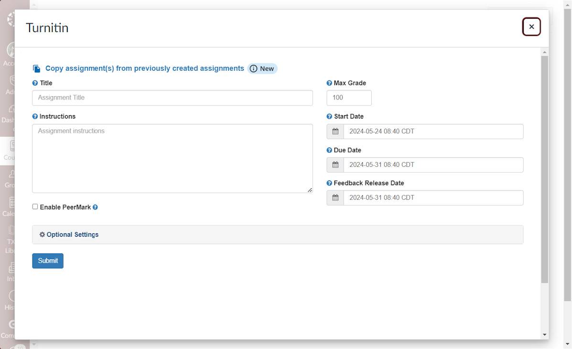Close the Turnitin dialog

531,27
